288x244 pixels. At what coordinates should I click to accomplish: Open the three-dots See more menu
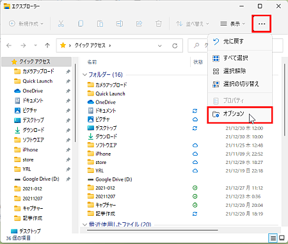(262, 24)
